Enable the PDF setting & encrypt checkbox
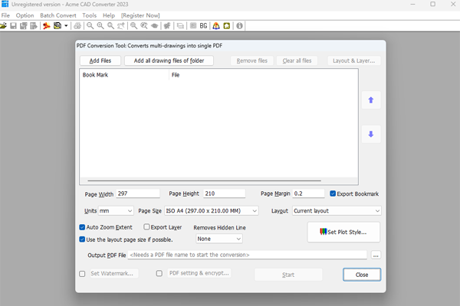Screen dimensions: 460x306 (159, 273)
